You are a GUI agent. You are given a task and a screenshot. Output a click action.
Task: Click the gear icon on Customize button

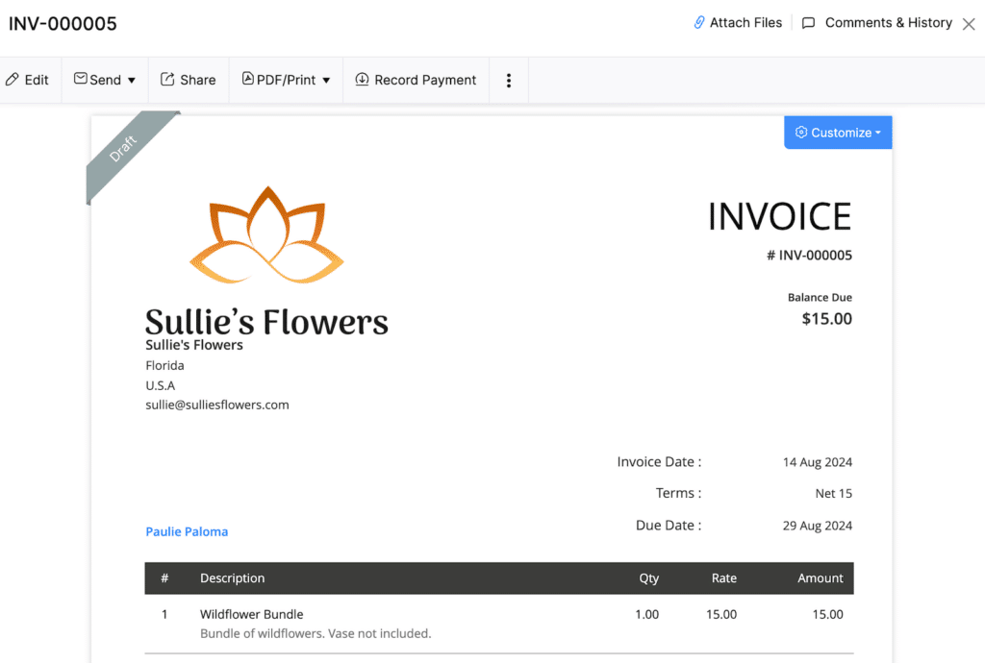tap(801, 133)
